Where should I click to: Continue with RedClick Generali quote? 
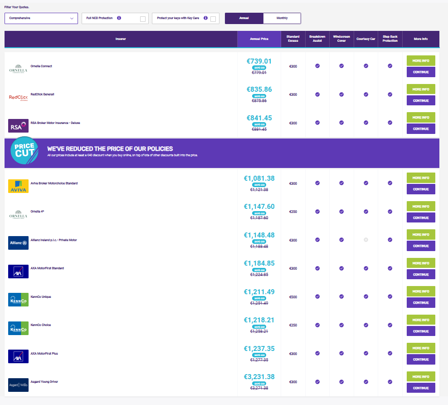[x=421, y=101]
